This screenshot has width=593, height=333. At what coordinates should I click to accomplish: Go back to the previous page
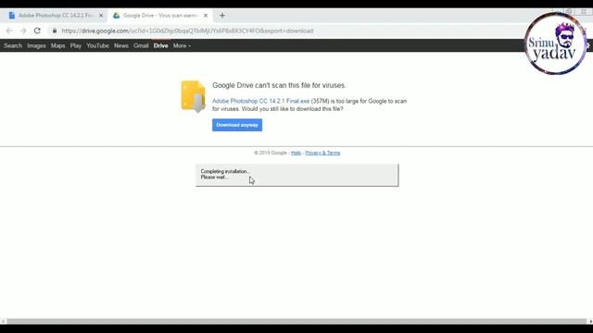9,31
